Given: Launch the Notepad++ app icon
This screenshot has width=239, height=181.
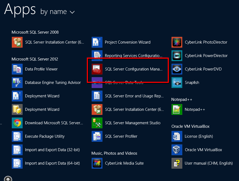Looking at the screenshot, I should (177, 109).
